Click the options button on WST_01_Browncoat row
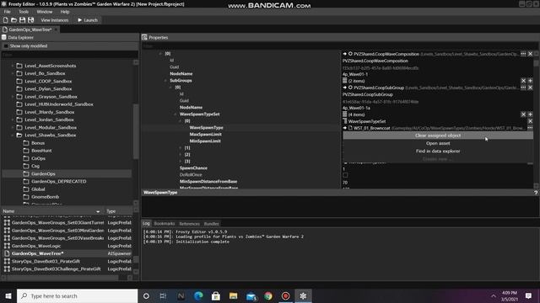Viewport: 540px width, 303px height. click(530, 128)
